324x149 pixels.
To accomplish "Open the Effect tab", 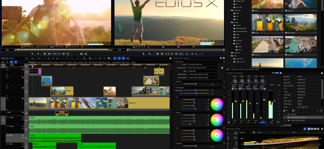I will click(257, 69).
